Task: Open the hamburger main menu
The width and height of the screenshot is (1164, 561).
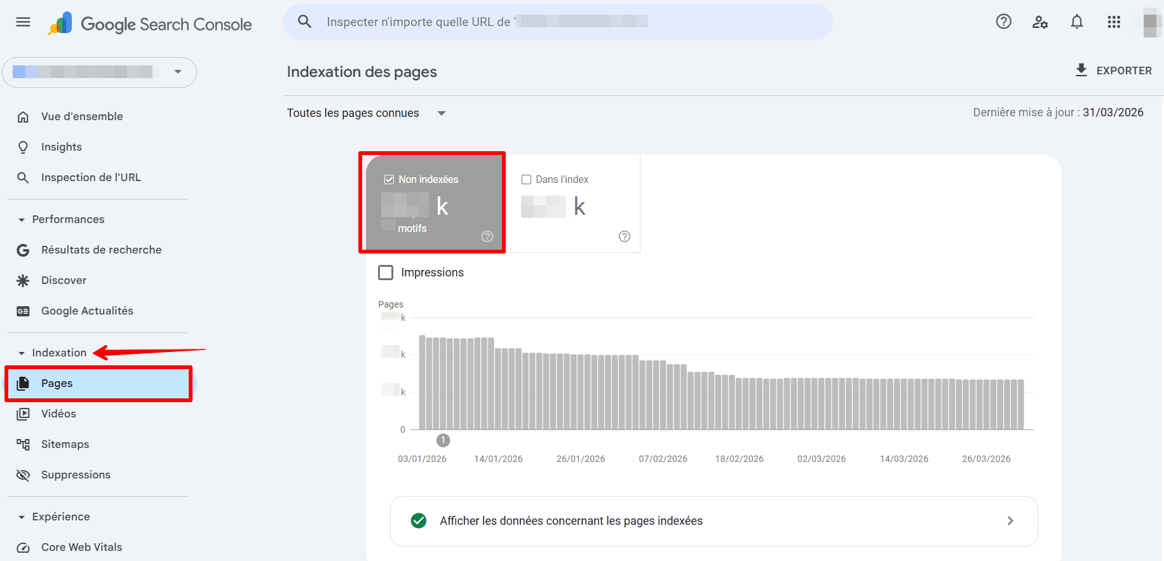Action: [23, 22]
